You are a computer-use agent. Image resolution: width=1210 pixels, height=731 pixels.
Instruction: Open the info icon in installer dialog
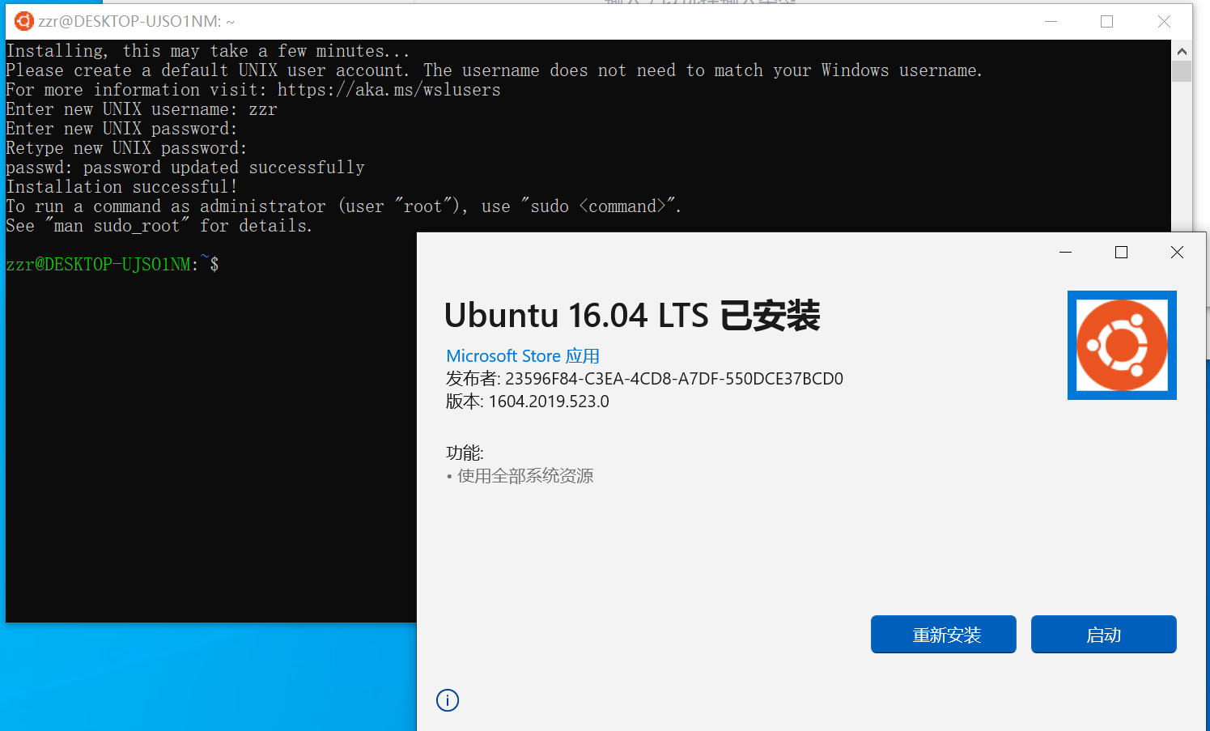click(x=448, y=700)
